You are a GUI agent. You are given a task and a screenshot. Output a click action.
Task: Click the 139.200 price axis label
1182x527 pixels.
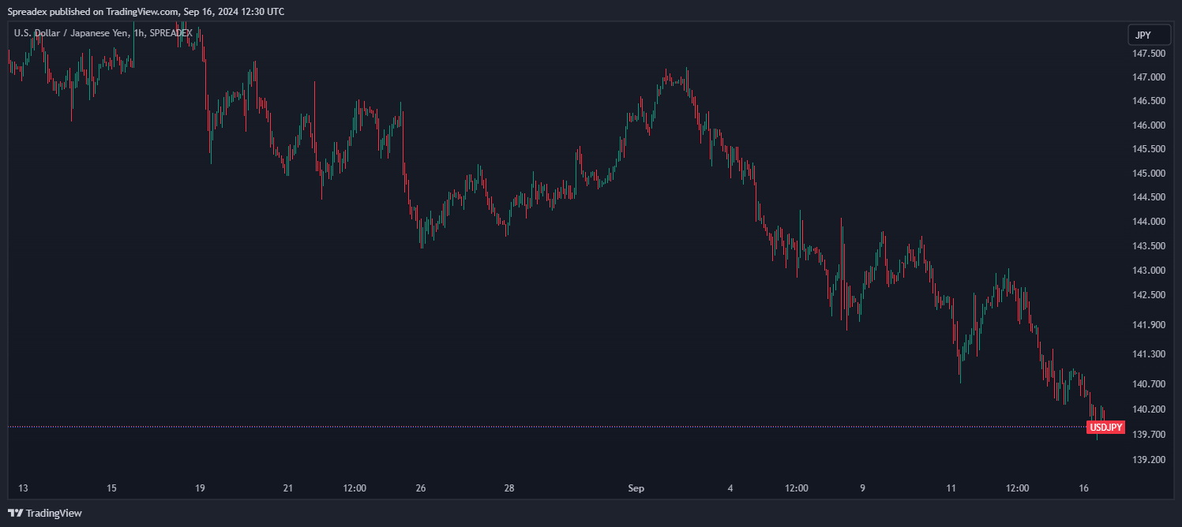click(x=1149, y=460)
